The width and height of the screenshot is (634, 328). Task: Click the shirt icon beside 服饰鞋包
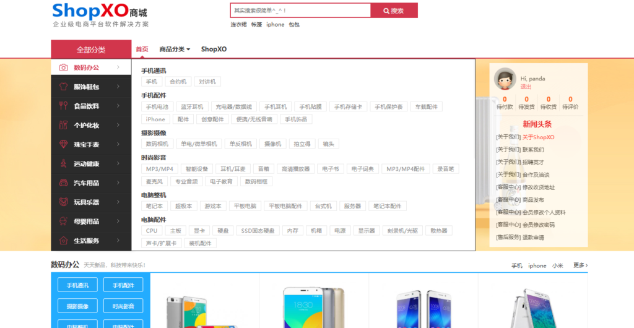pos(64,87)
